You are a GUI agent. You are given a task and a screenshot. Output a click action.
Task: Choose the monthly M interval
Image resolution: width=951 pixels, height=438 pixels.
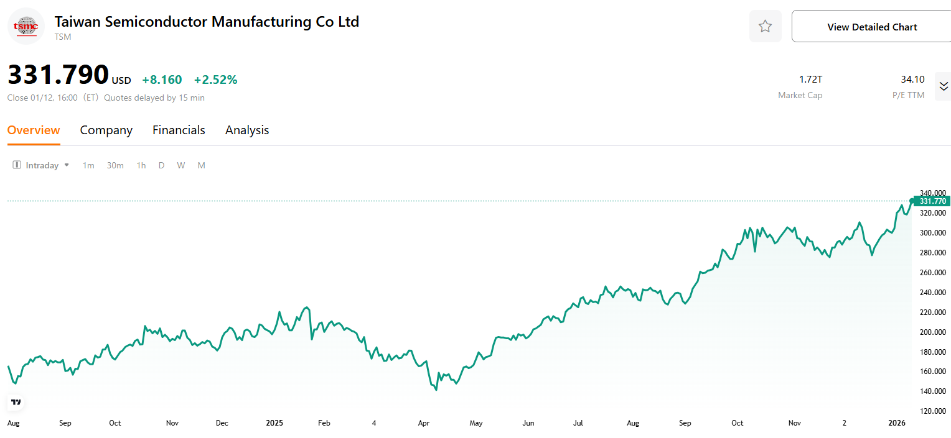click(x=201, y=165)
